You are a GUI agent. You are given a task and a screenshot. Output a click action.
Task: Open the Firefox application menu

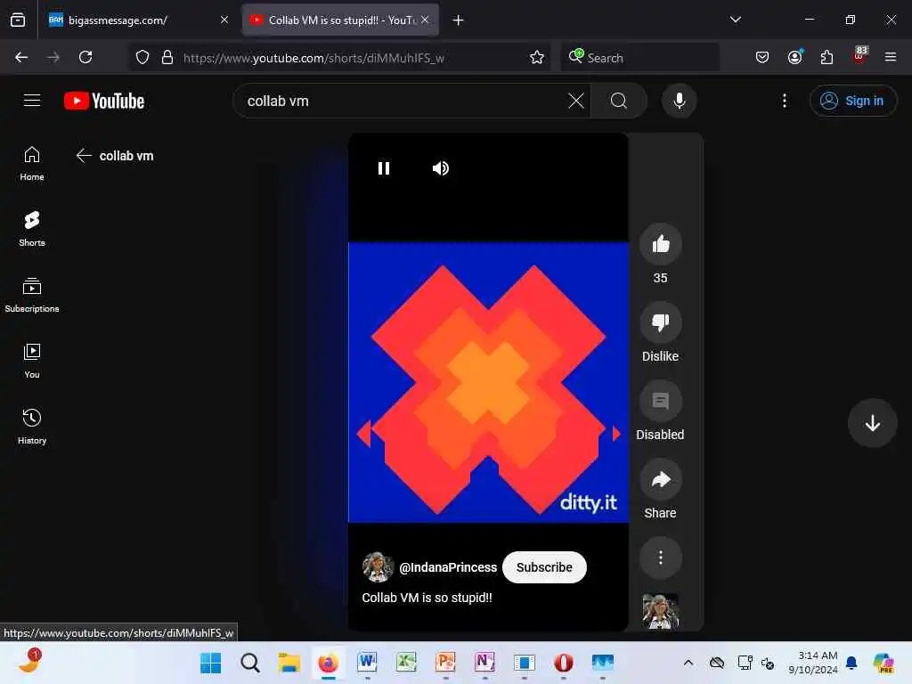[x=891, y=57]
